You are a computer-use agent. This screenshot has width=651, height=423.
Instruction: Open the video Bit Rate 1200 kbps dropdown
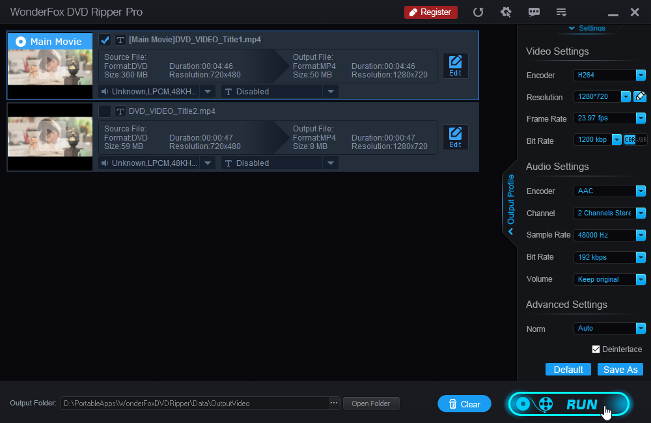pyautogui.click(x=616, y=140)
